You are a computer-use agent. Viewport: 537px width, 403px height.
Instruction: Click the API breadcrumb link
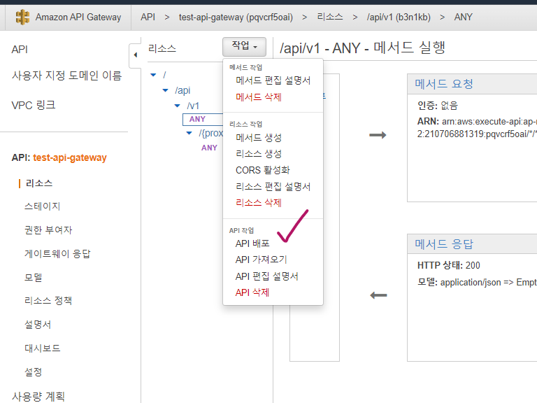coord(148,17)
